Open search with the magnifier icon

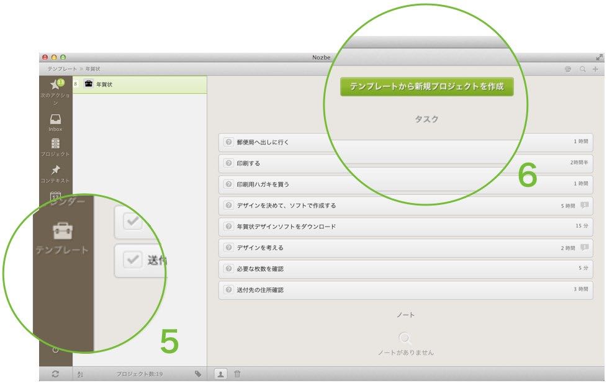click(x=582, y=69)
